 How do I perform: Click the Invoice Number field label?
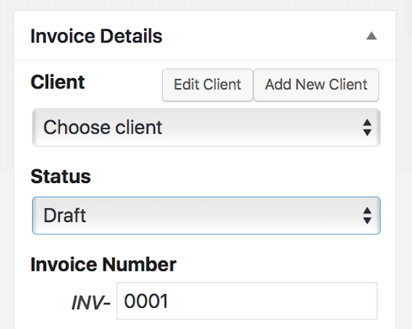pos(103,264)
